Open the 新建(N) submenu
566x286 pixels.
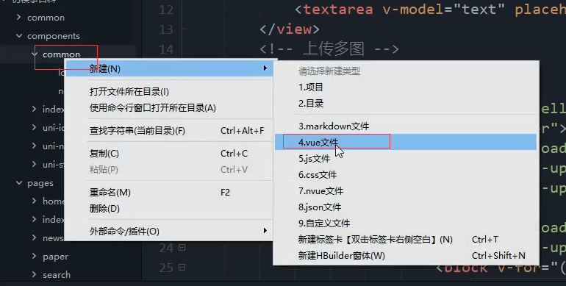[170, 68]
